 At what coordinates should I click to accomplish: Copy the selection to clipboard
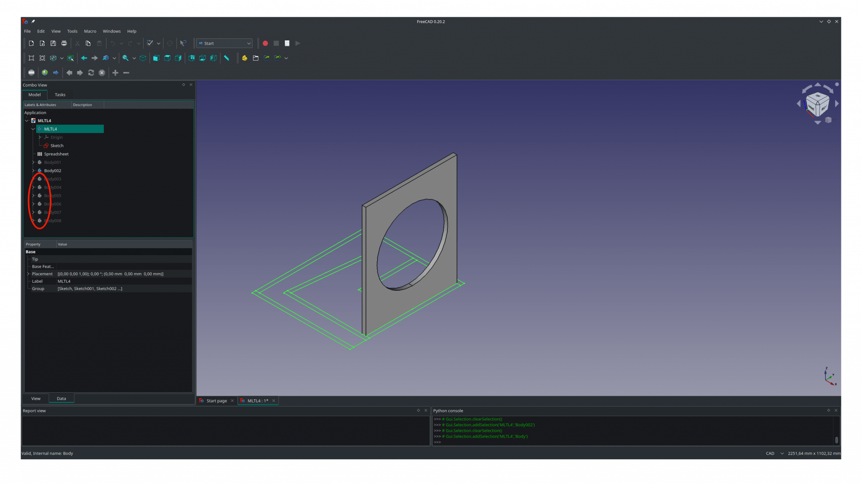pos(88,43)
